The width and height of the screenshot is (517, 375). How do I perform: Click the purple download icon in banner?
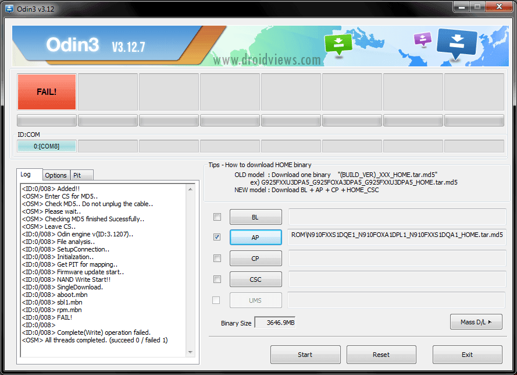[x=423, y=39]
